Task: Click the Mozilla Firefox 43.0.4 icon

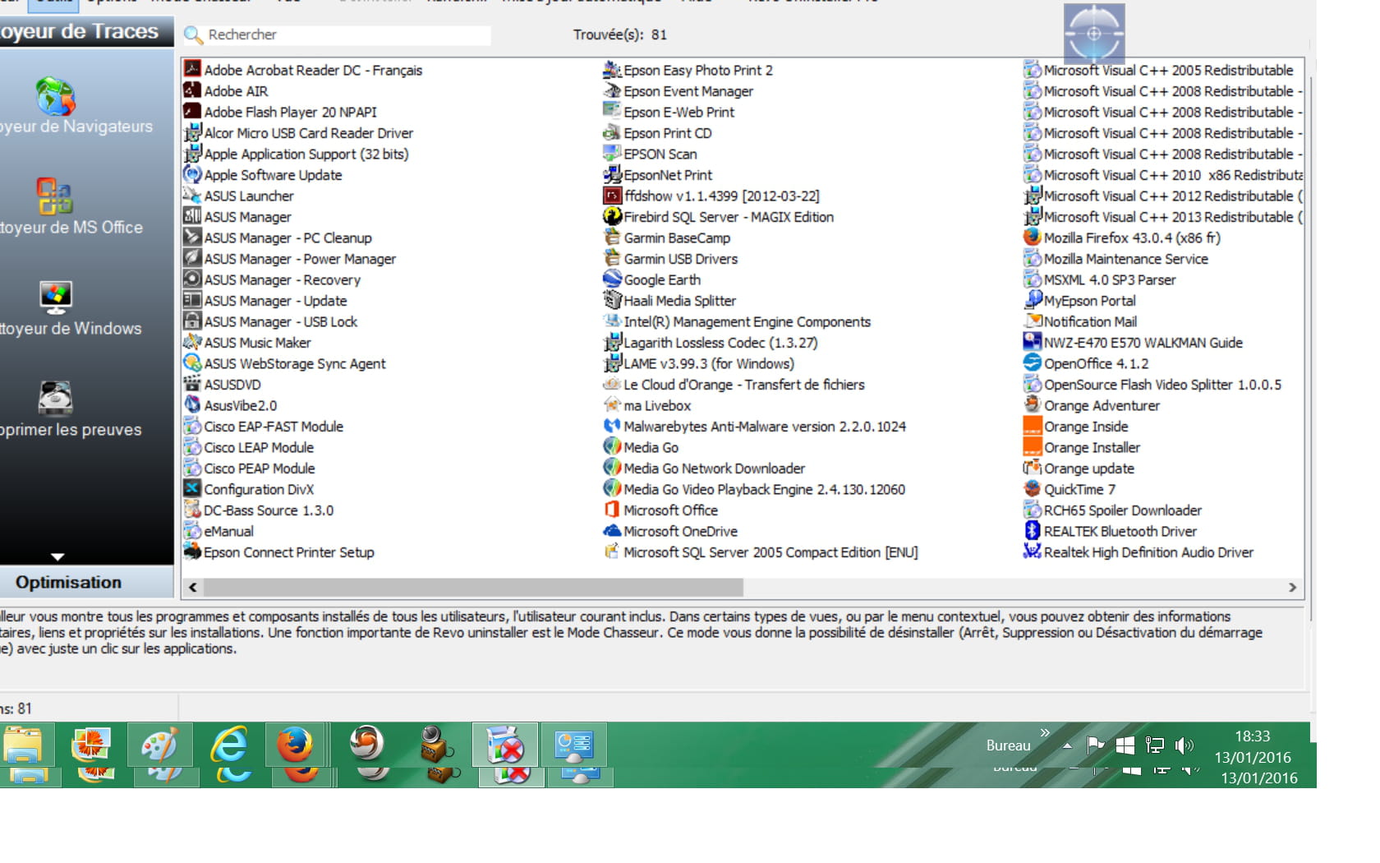Action: (x=1033, y=237)
